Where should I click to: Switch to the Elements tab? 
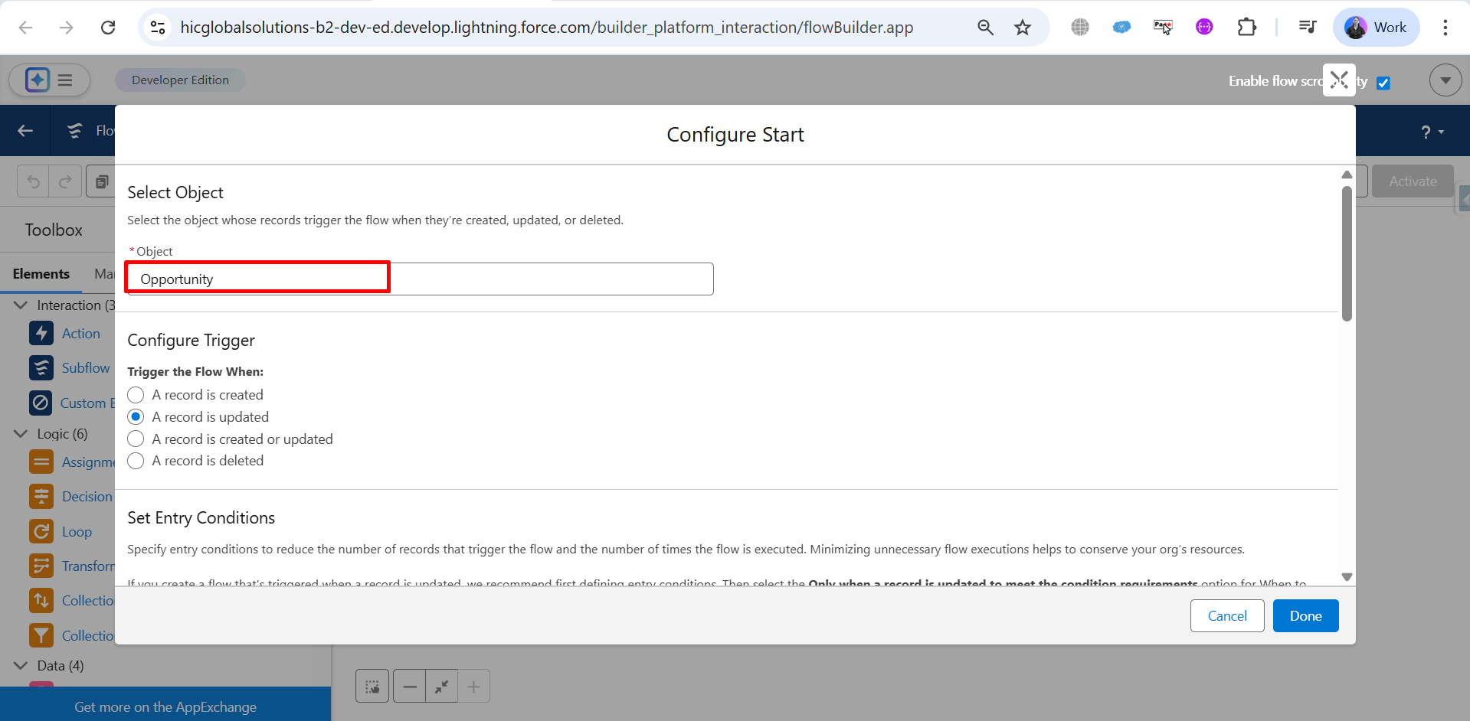pyautogui.click(x=41, y=274)
